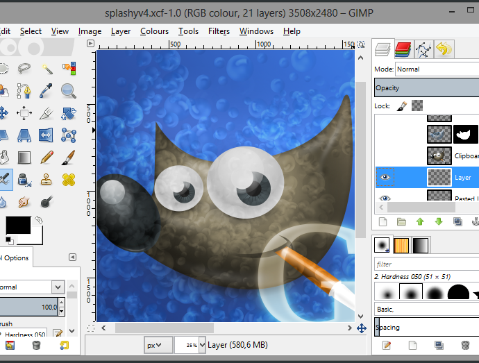479x363 pixels.
Task: Adjust the brush Spacing slider
Action: click(x=426, y=327)
